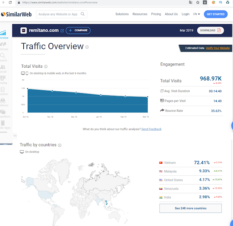The height and width of the screenshot is (226, 233).
Task: Reload the page with the browser refresh icon
Action: 10,3
